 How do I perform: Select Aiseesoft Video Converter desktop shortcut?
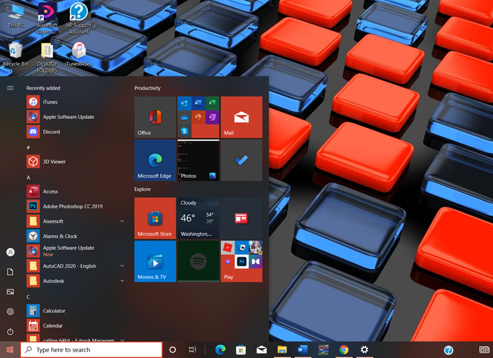[x=47, y=18]
